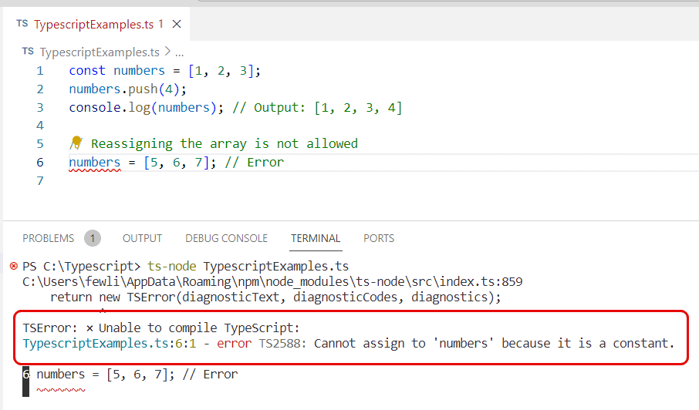This screenshot has width=699, height=410.
Task: Expand the breadcrumb ellipsis after the file name
Action: (179, 52)
